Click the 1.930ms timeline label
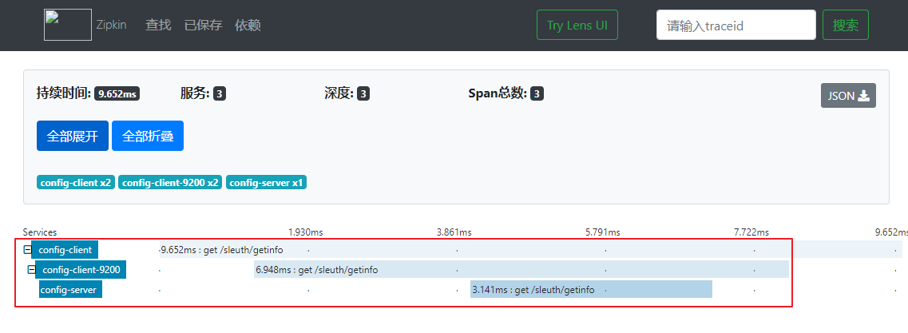The width and height of the screenshot is (908, 333). [306, 232]
